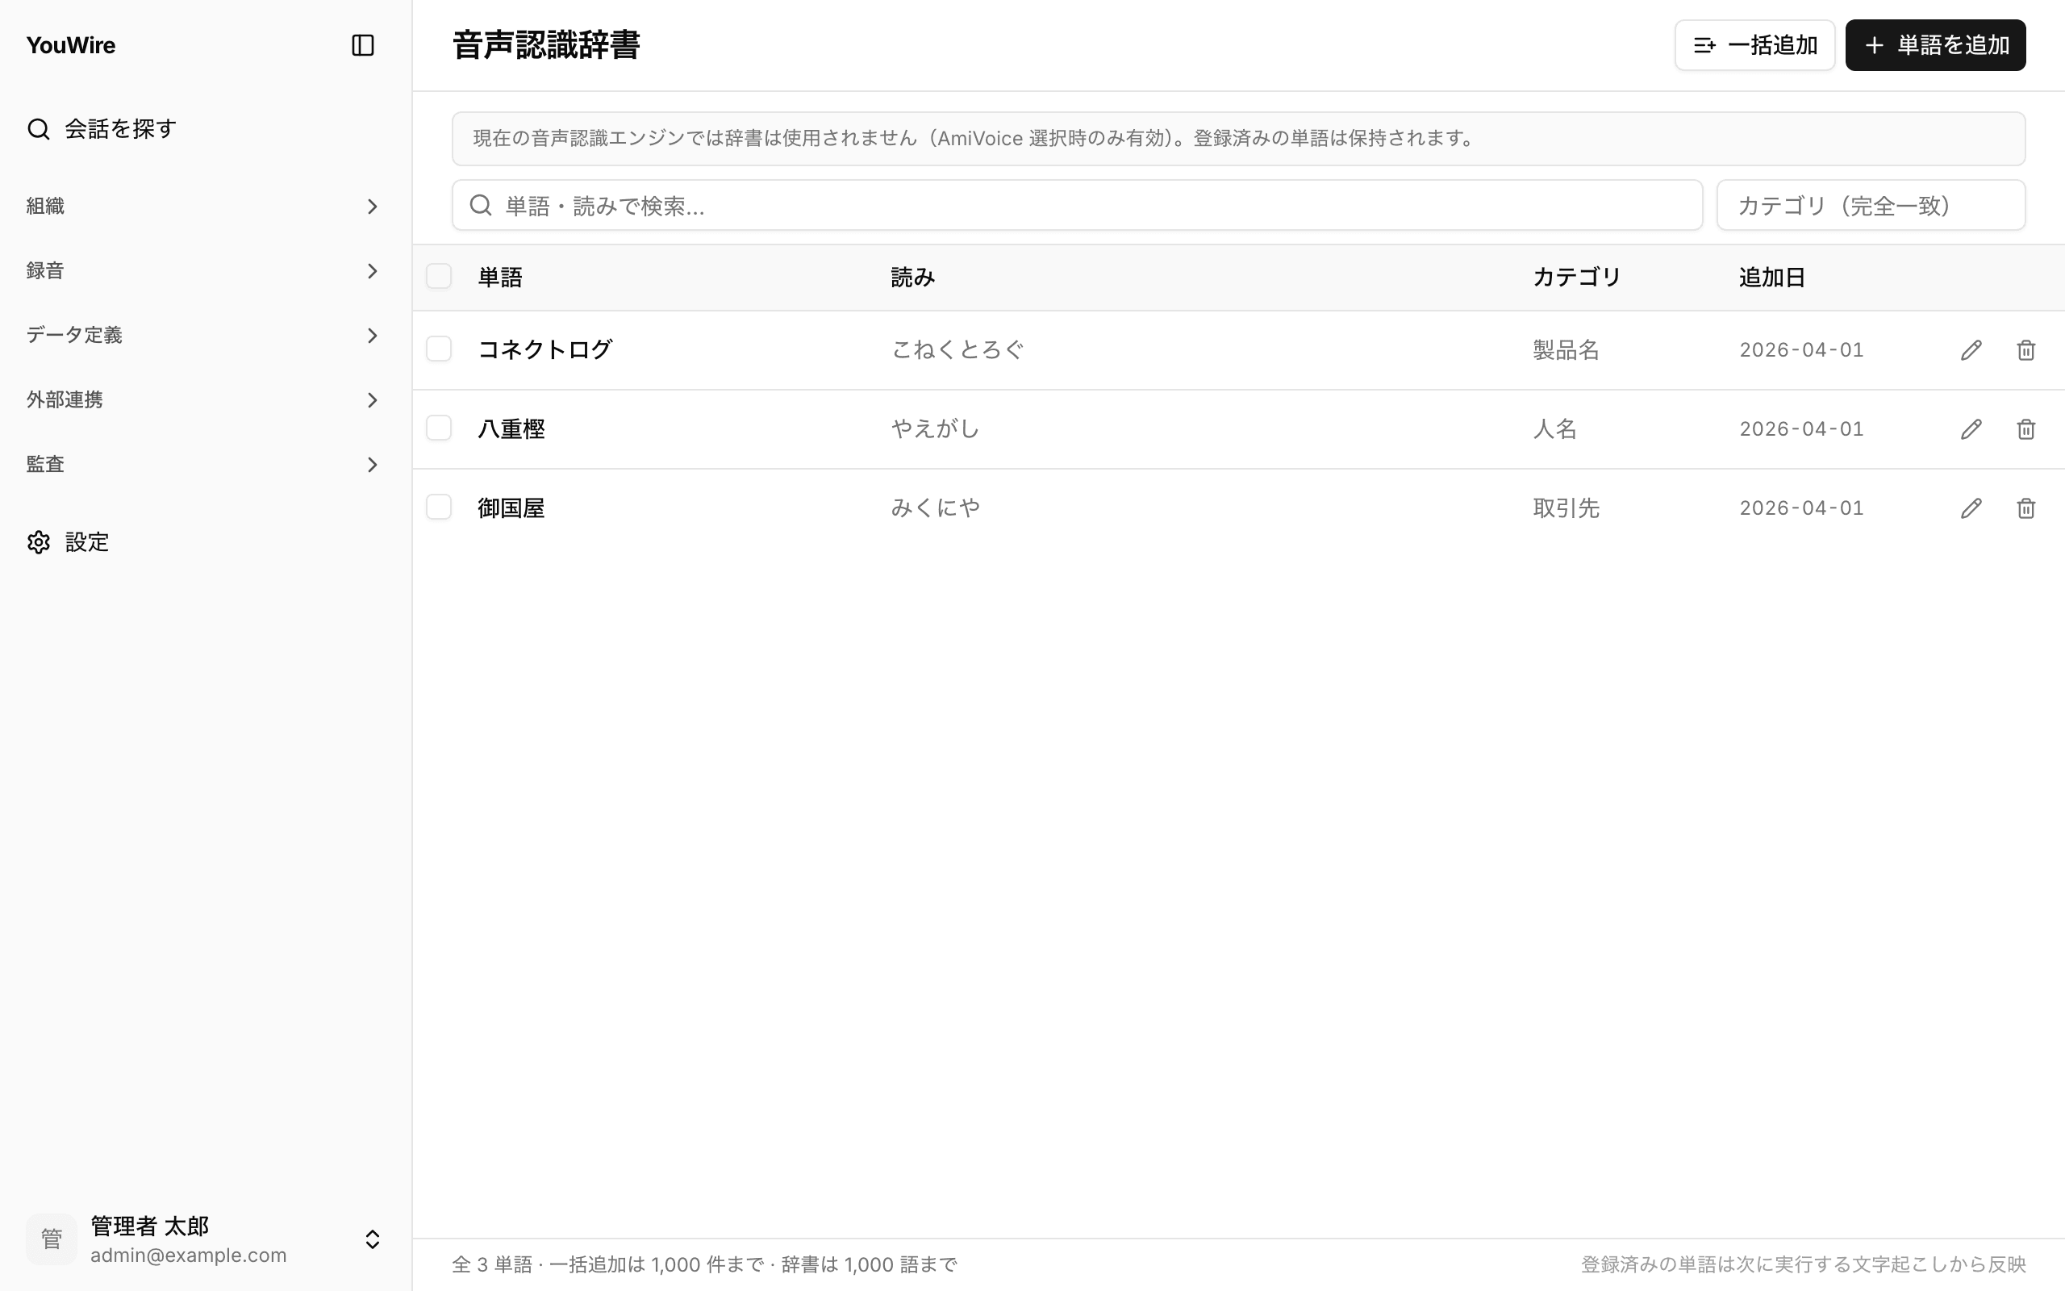Click the 追加日 column header
This screenshot has width=2065, height=1291.
pos(1772,278)
